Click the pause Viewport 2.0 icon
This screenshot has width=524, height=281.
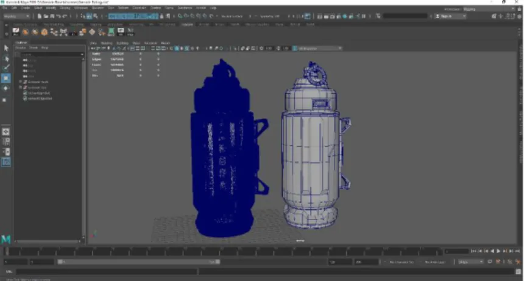point(364,16)
